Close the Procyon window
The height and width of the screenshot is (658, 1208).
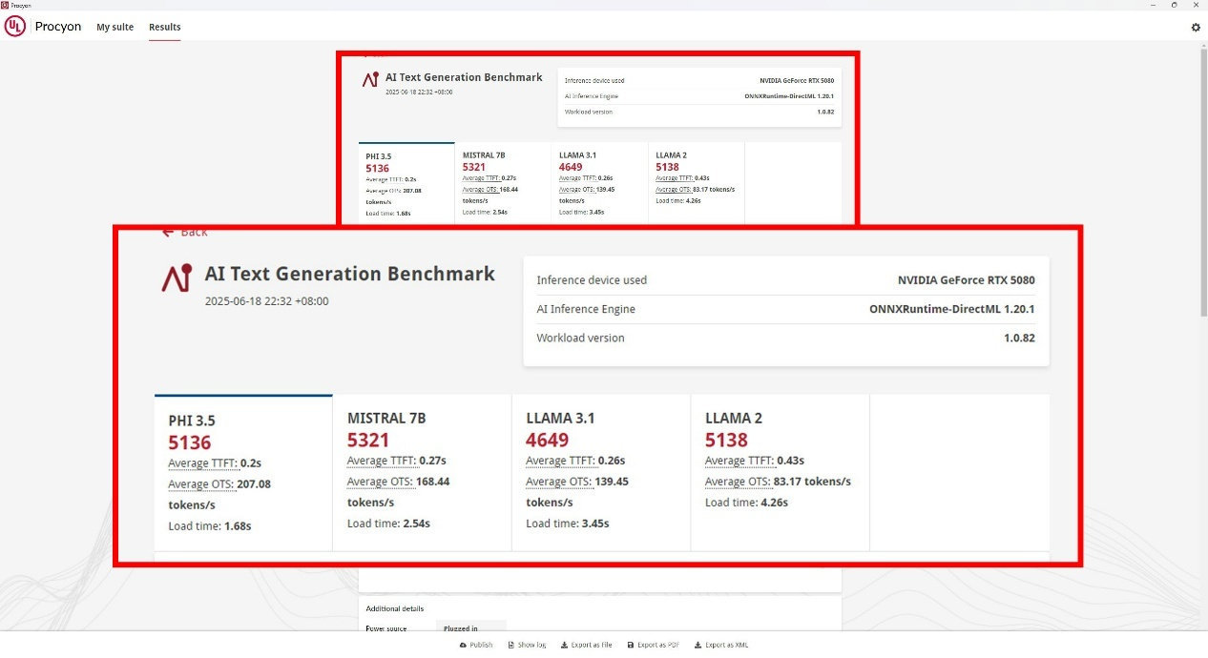tap(1197, 5)
